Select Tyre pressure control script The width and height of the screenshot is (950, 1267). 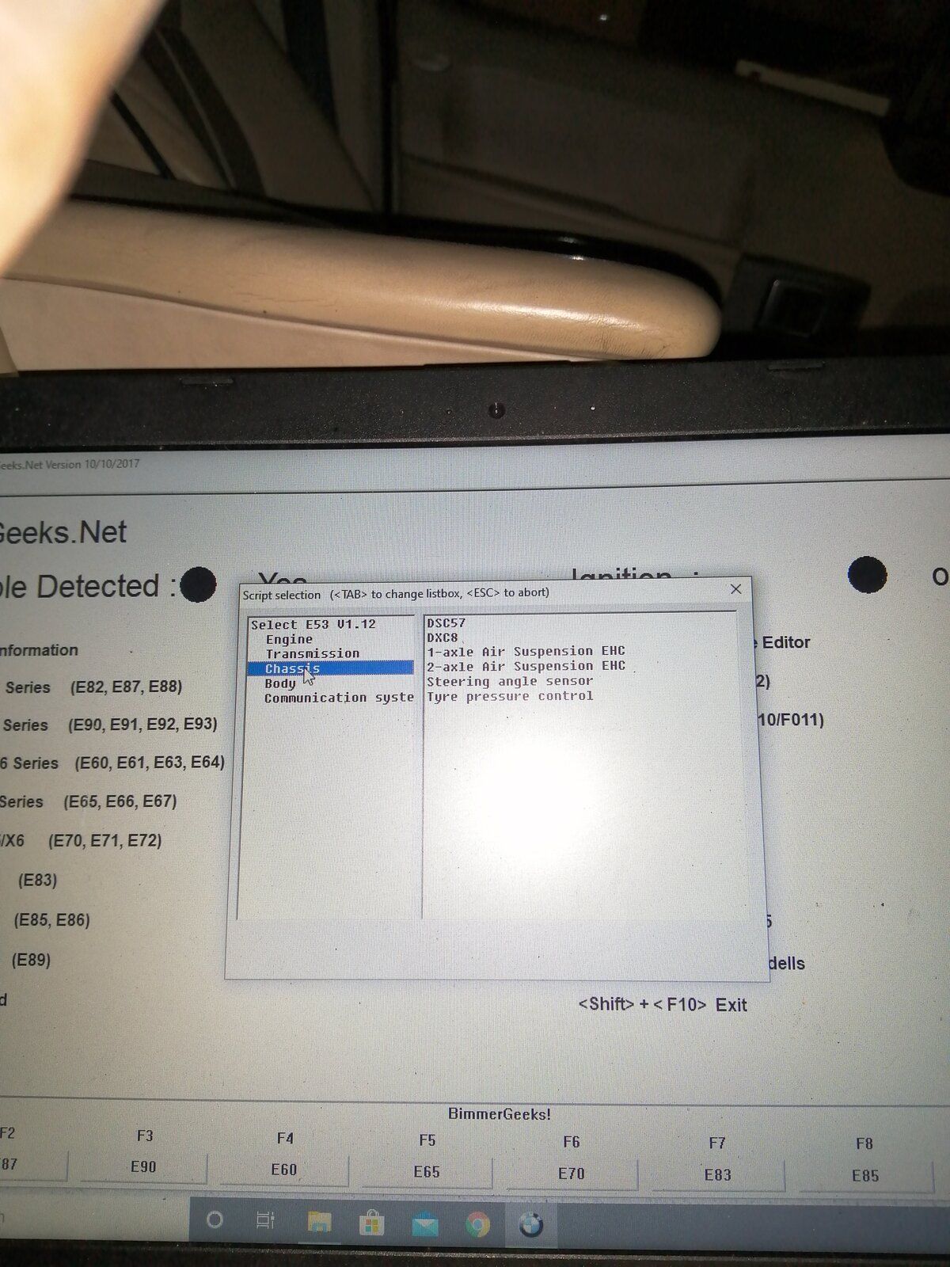(510, 696)
